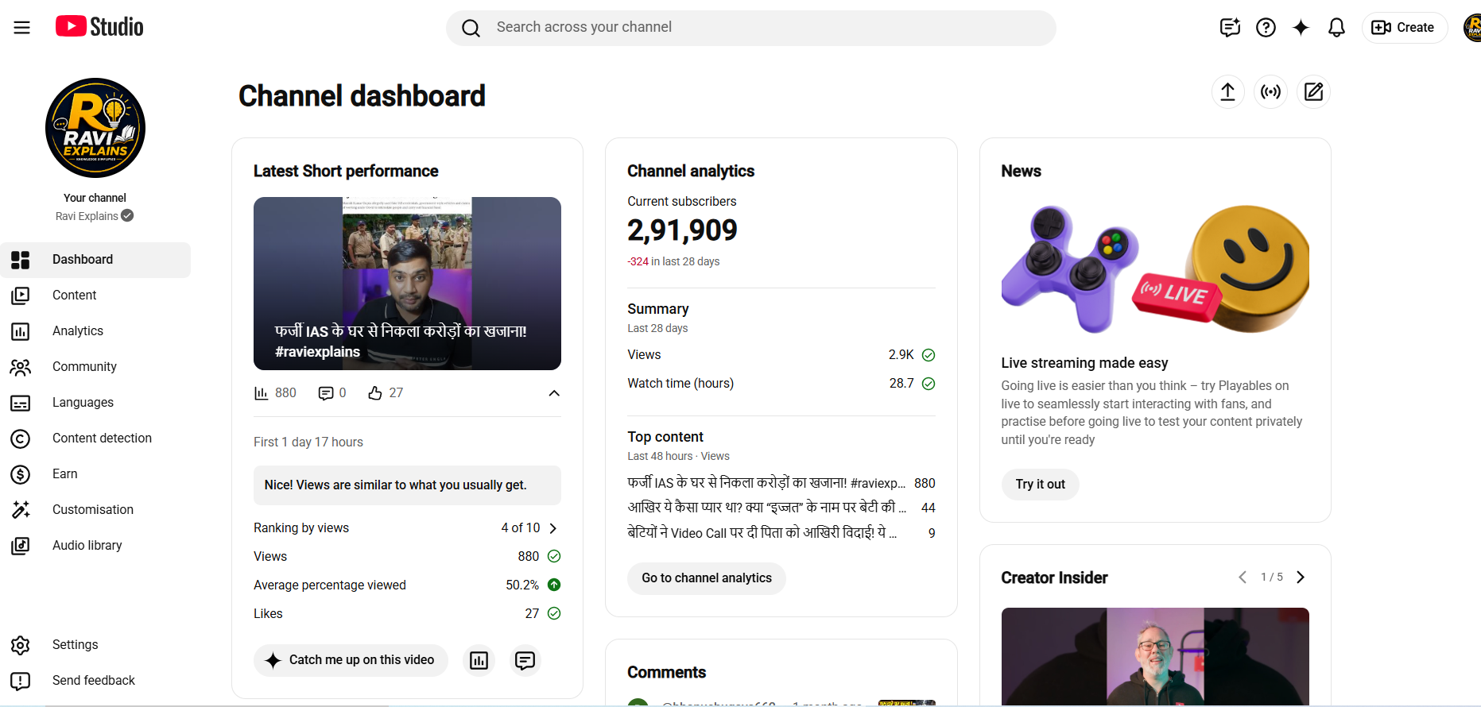Click green check icon beside Views 2.9K
1481x707 pixels.
929,355
